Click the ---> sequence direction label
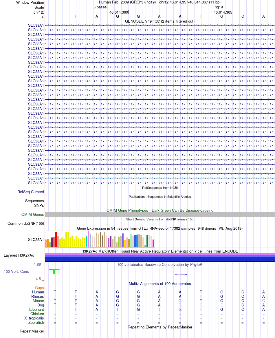 click(x=41, y=17)
